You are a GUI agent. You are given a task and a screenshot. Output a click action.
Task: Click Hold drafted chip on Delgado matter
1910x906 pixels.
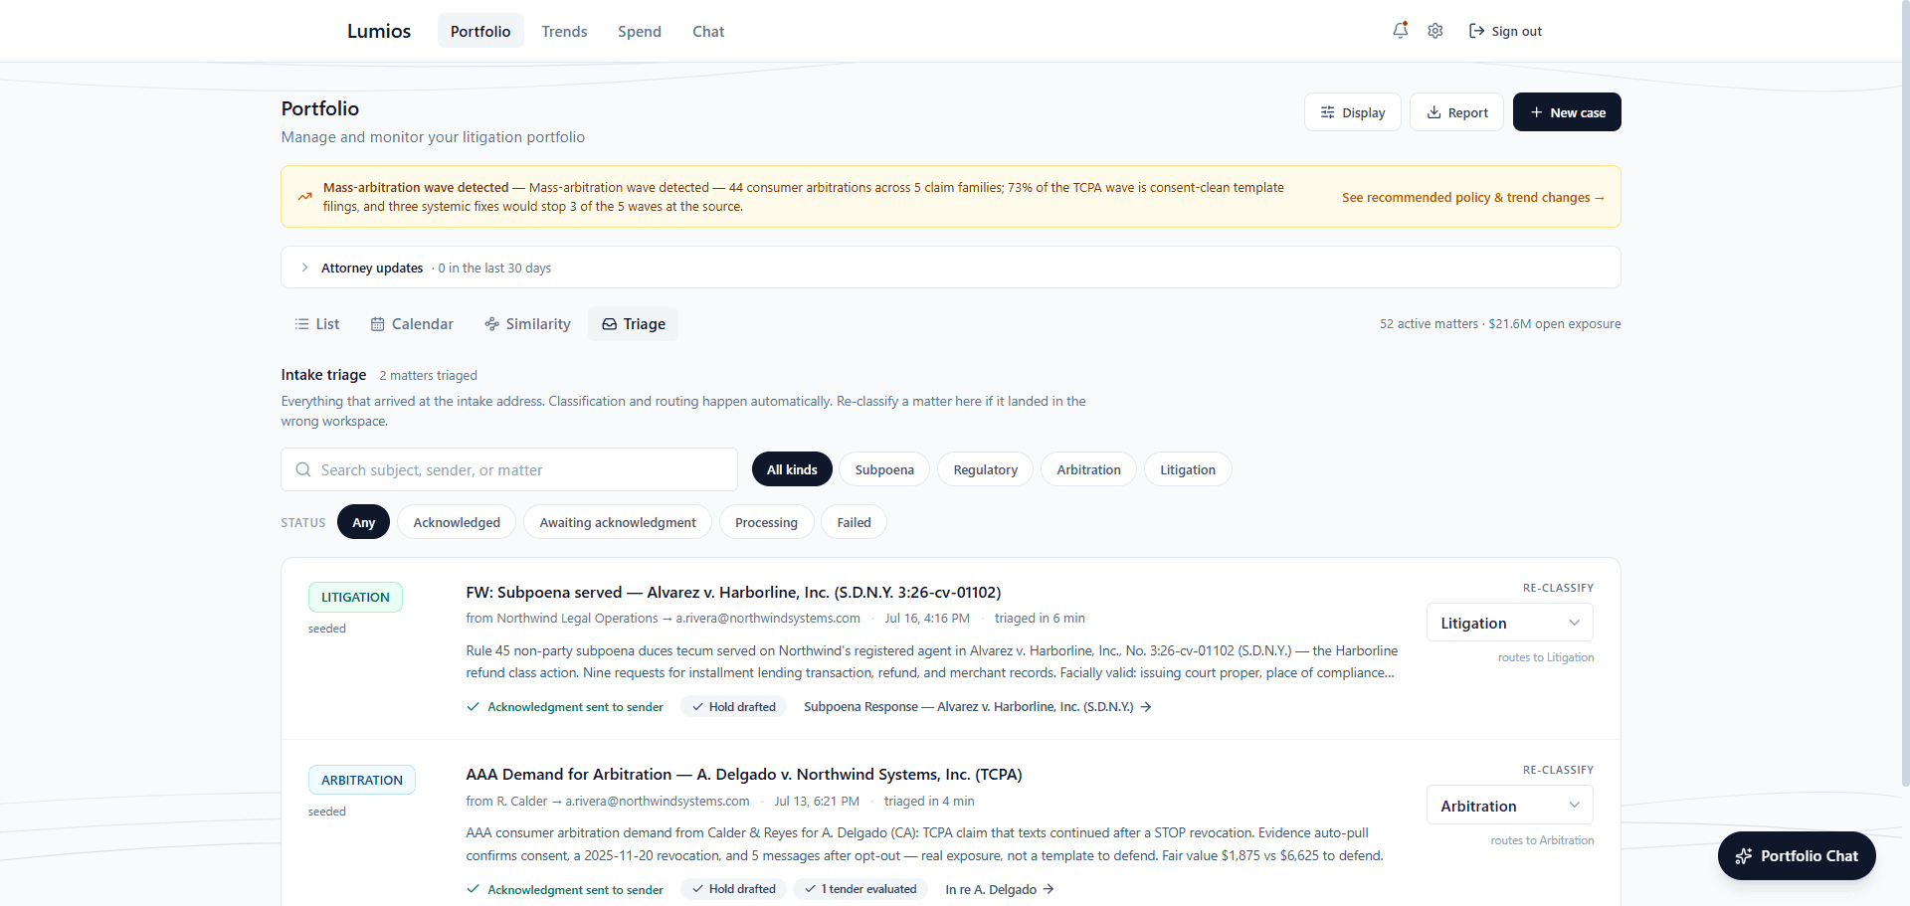pyautogui.click(x=734, y=889)
